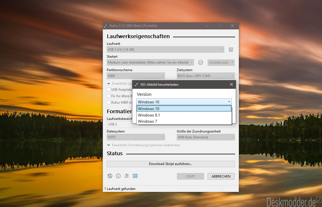Click the checksum checkmark icon
This screenshot has width=322, height=207.
201,62
